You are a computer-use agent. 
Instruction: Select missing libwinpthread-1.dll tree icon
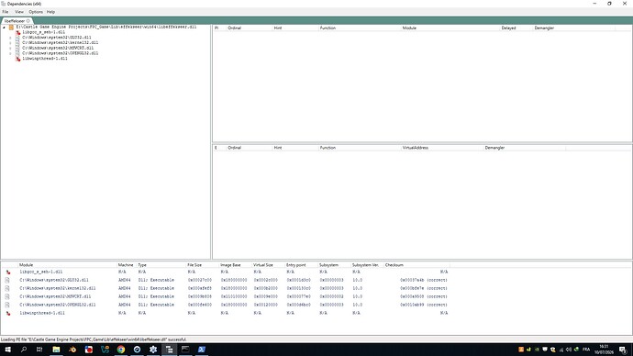(x=17, y=59)
